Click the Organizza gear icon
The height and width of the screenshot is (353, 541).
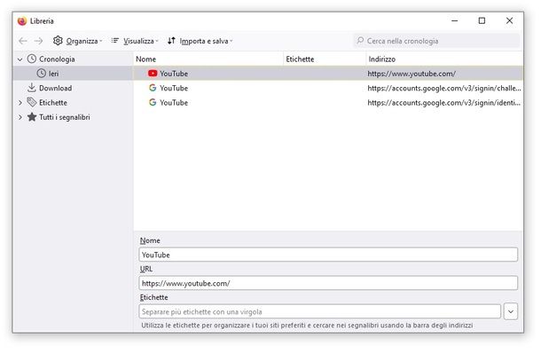pos(58,41)
